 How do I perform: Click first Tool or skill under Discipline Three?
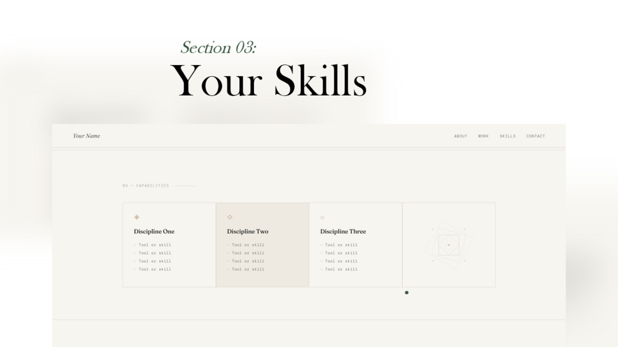click(341, 244)
